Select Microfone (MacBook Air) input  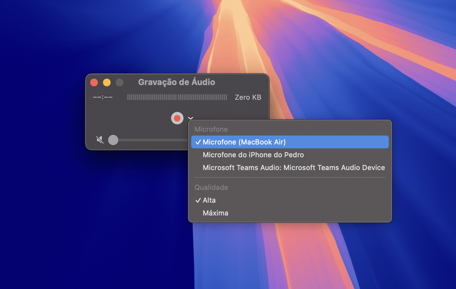click(x=290, y=142)
